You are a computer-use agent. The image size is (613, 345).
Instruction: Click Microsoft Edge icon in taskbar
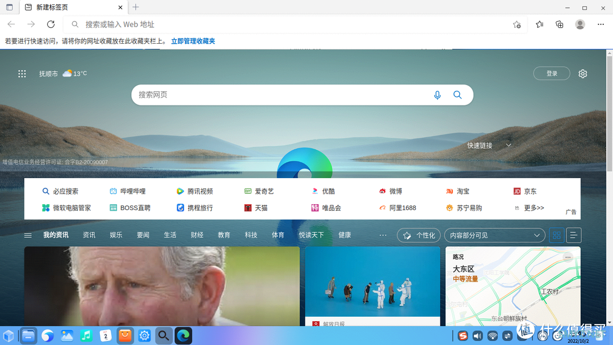pyautogui.click(x=183, y=335)
